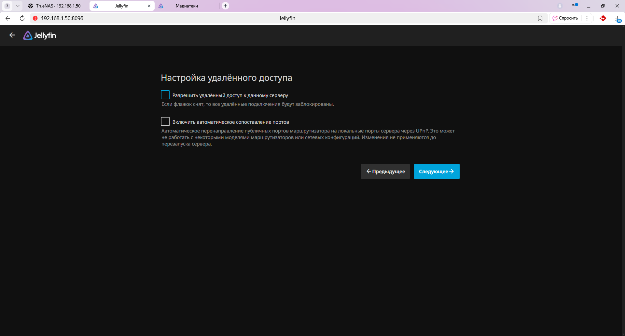Image resolution: width=625 pixels, height=336 pixels.
Task: Bookmark this page with the bookmark icon
Action: 540,18
